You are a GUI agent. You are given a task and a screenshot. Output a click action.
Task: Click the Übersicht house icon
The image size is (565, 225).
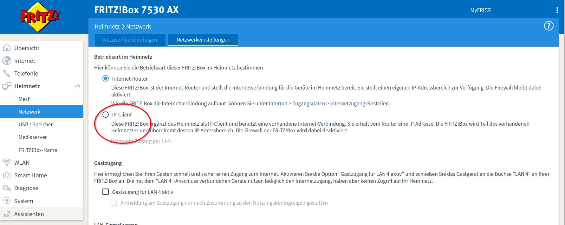[x=7, y=48]
